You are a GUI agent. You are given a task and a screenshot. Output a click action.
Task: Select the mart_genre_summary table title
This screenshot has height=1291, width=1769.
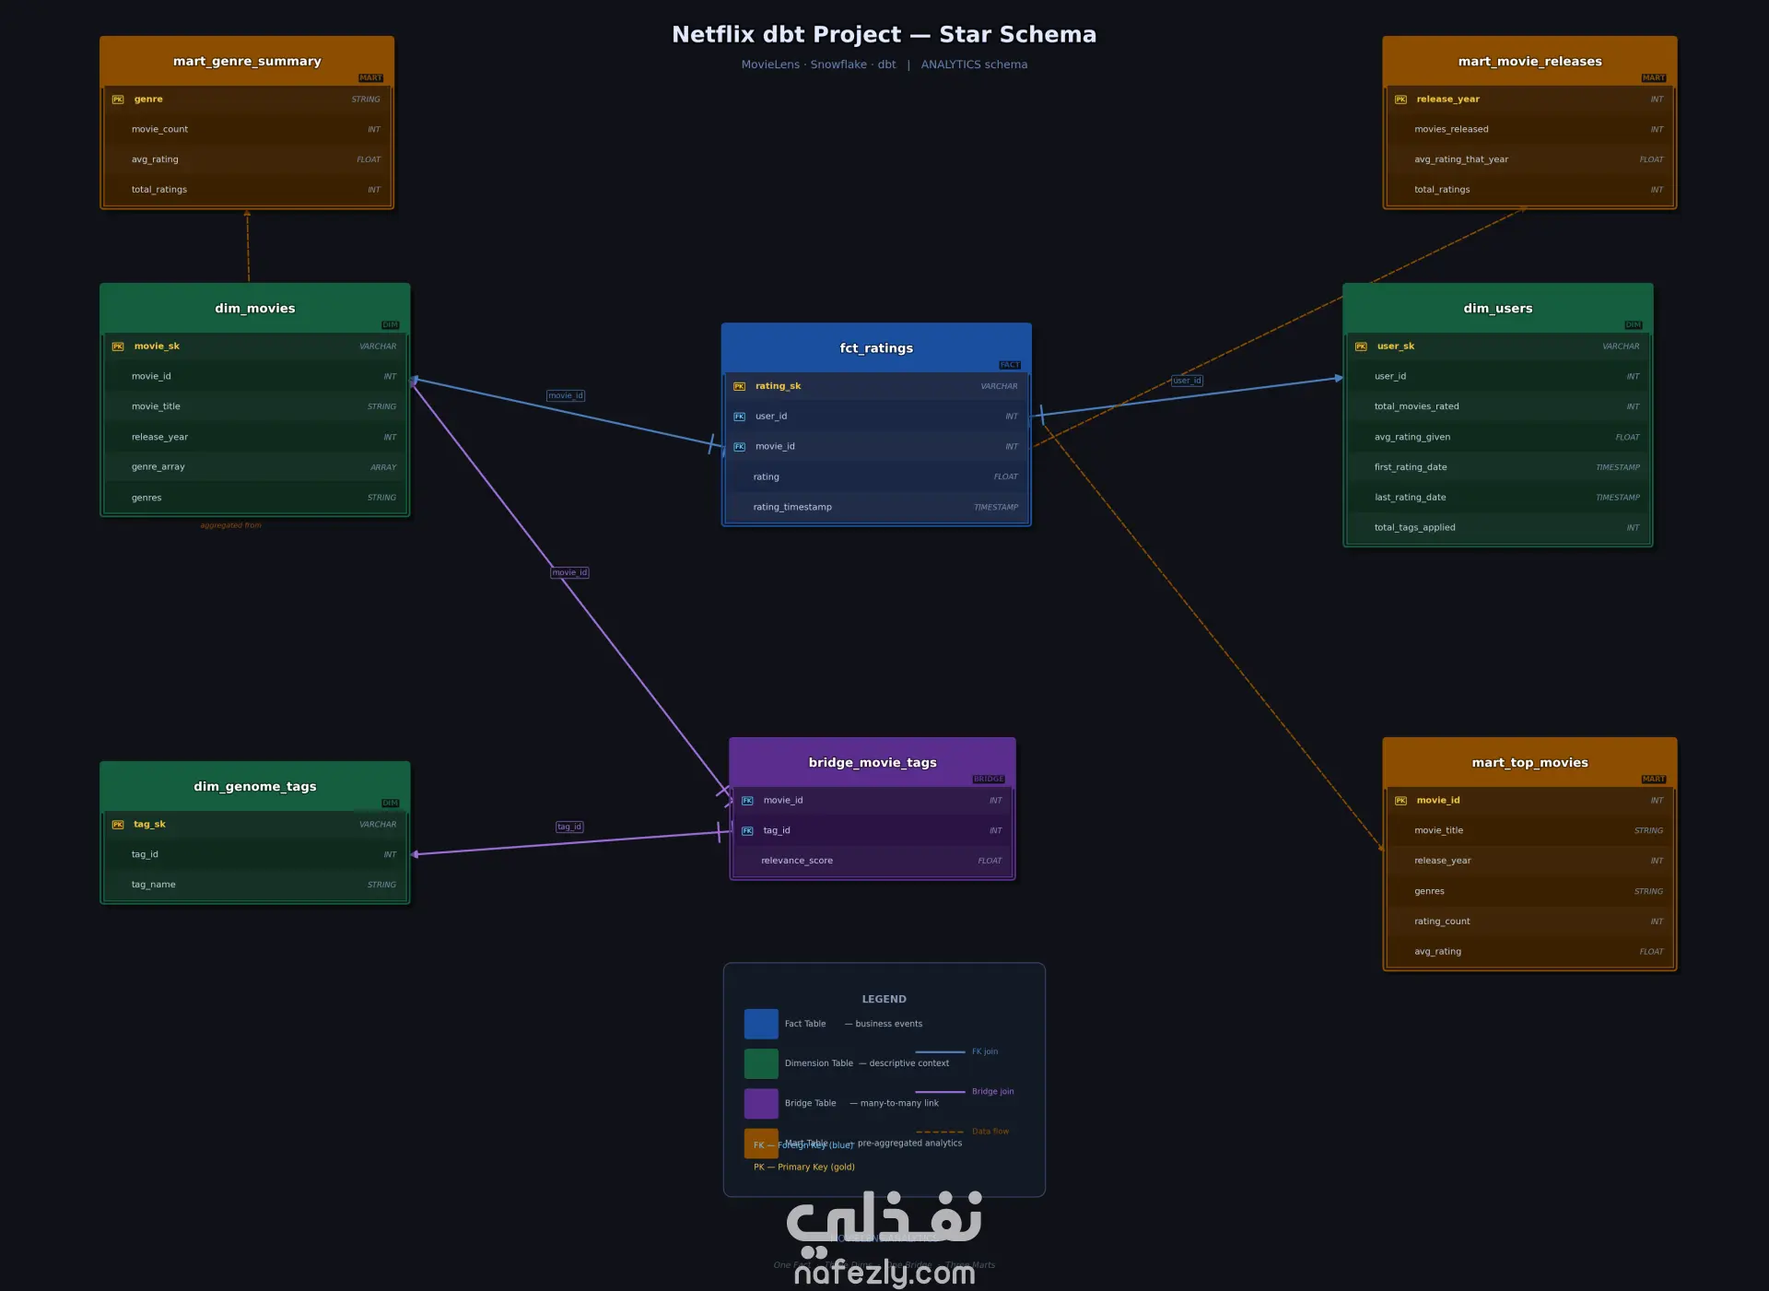tap(247, 62)
